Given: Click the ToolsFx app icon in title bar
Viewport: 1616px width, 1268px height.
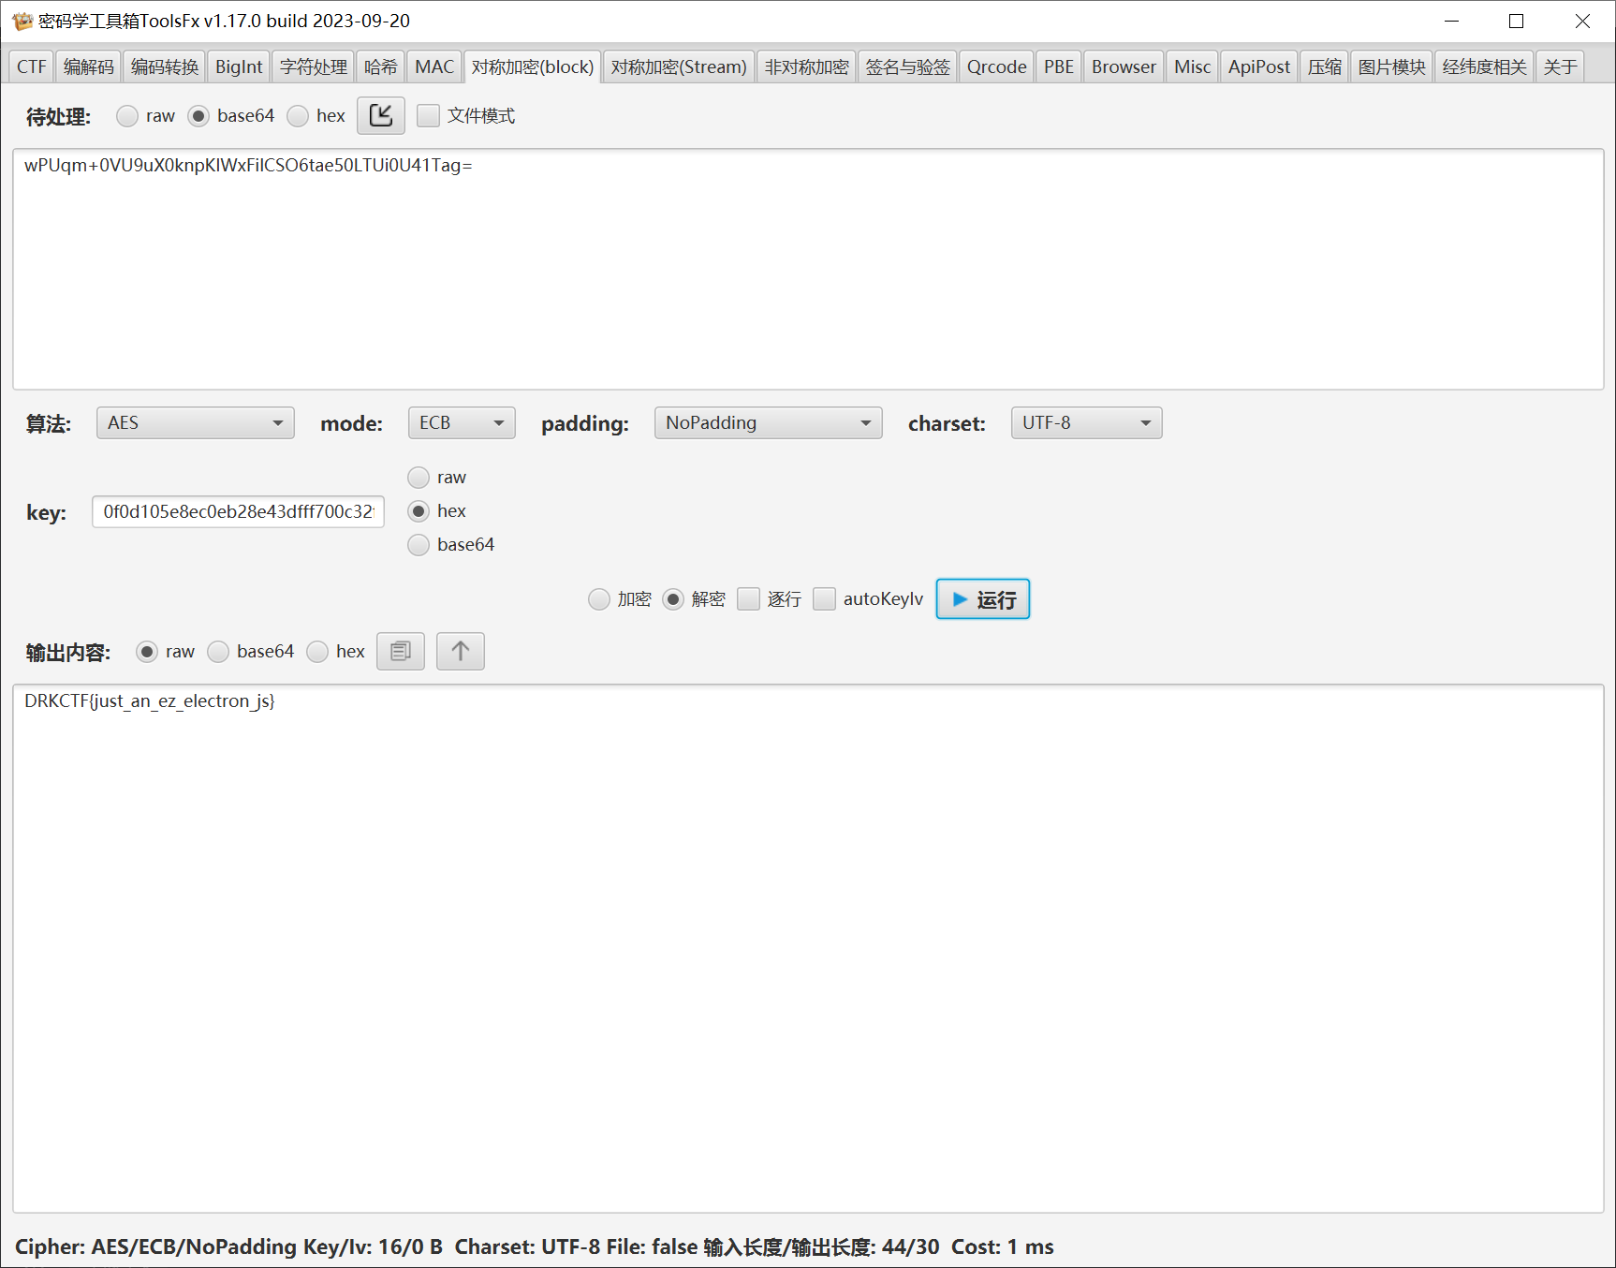Looking at the screenshot, I should (x=22, y=21).
